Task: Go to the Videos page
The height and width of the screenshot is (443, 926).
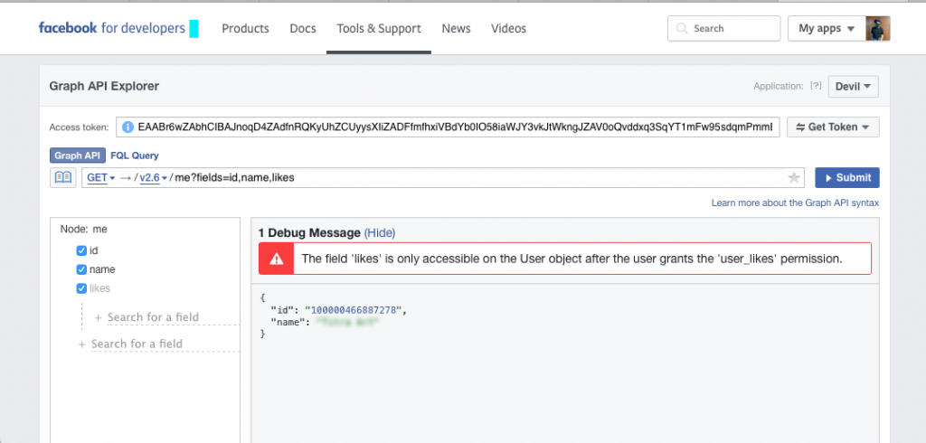Action: pos(508,28)
